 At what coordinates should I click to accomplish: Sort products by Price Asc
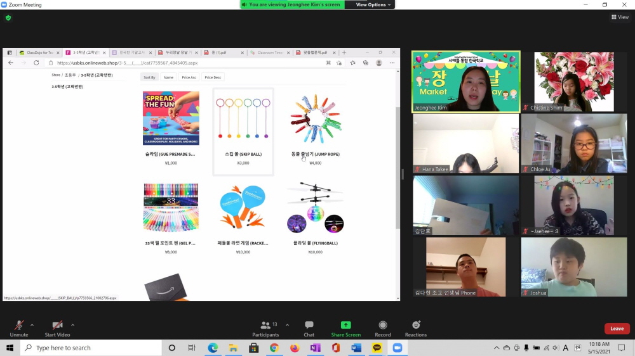(x=189, y=77)
